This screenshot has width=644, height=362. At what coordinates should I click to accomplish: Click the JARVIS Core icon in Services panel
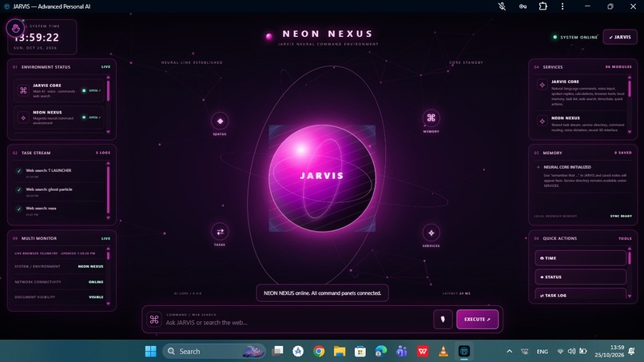pos(543,85)
